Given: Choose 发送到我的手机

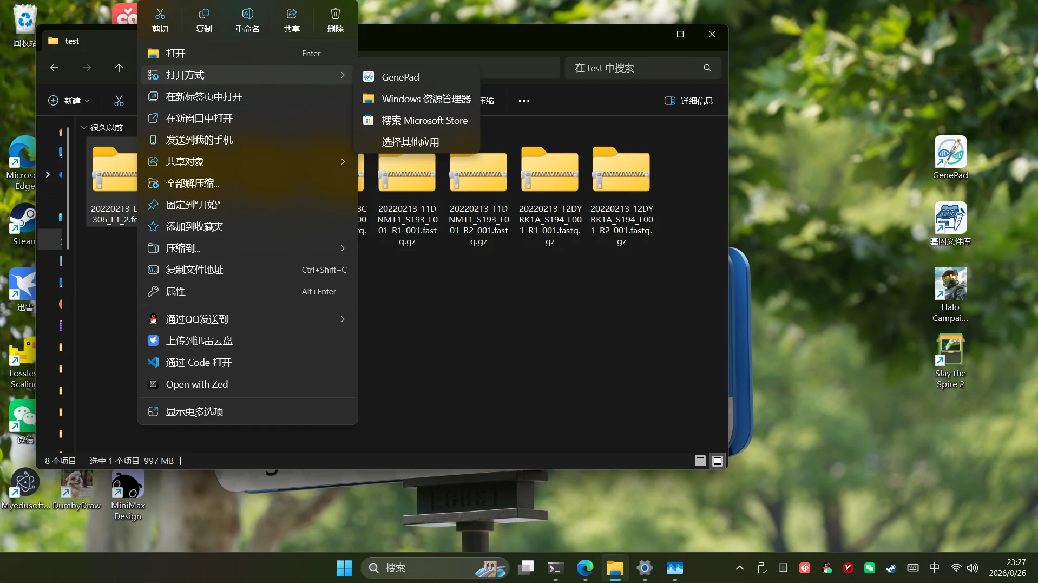Looking at the screenshot, I should coord(247,140).
